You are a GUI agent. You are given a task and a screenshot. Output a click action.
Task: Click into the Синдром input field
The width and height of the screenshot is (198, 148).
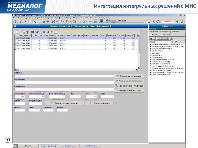coord(64,76)
